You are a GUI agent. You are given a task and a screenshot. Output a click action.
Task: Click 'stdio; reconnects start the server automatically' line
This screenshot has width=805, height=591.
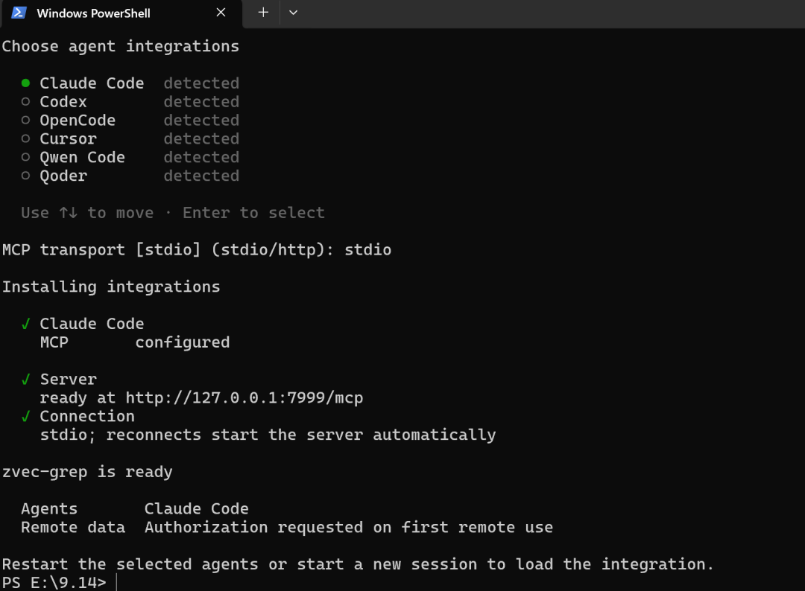(268, 435)
